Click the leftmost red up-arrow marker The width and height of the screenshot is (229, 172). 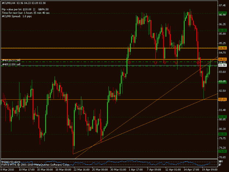[x=129, y=62]
